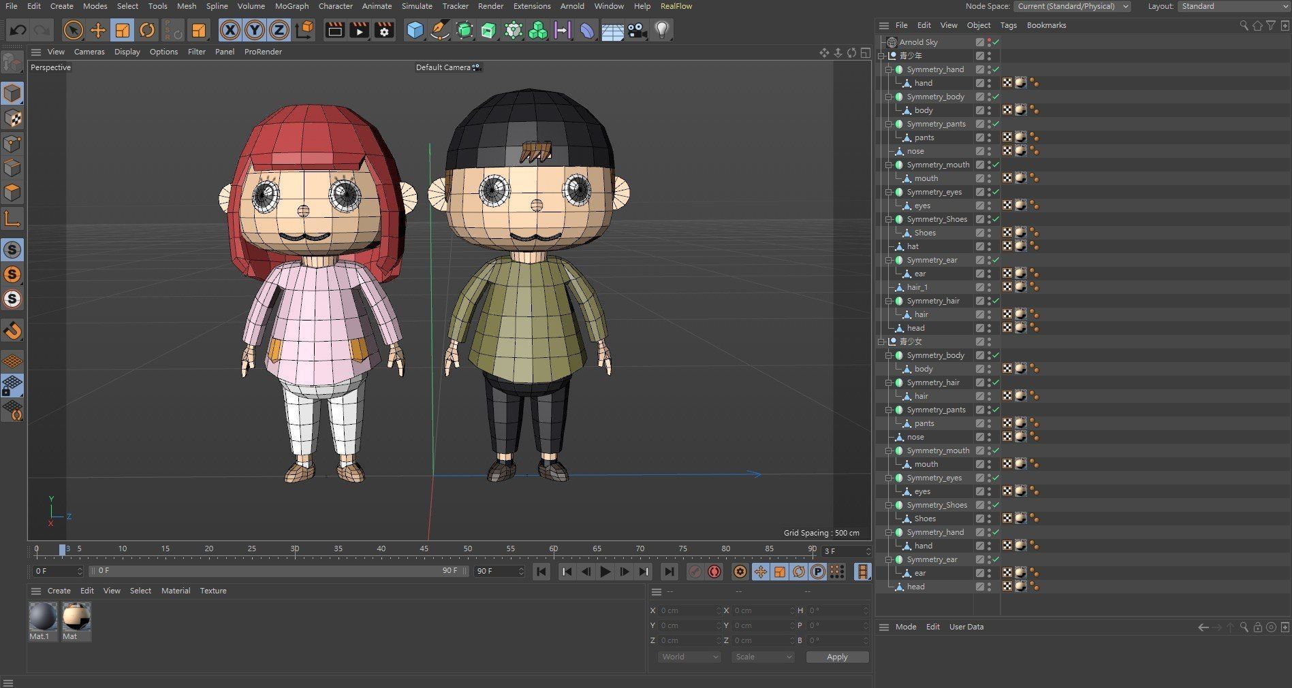Toggle Z axis lock
Image resolution: width=1292 pixels, height=688 pixels.
[x=279, y=30]
